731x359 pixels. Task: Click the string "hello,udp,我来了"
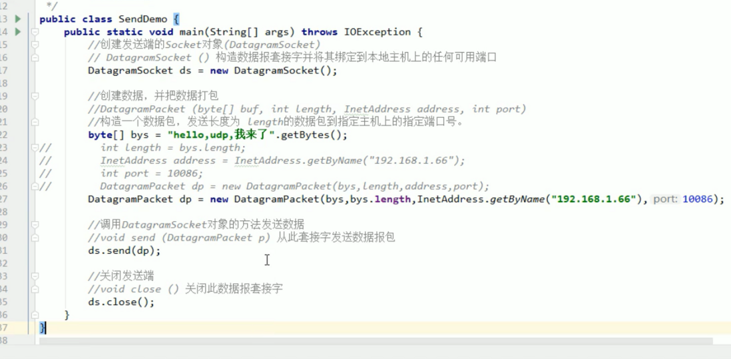(x=222, y=135)
